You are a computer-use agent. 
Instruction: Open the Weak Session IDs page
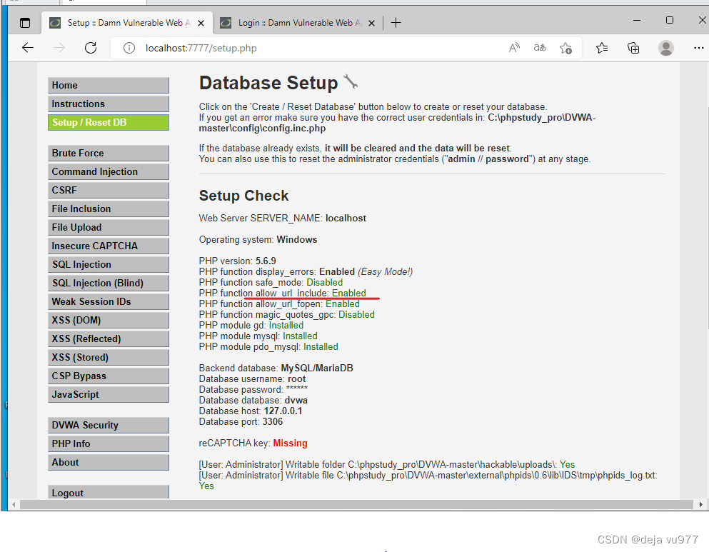[x=109, y=301]
